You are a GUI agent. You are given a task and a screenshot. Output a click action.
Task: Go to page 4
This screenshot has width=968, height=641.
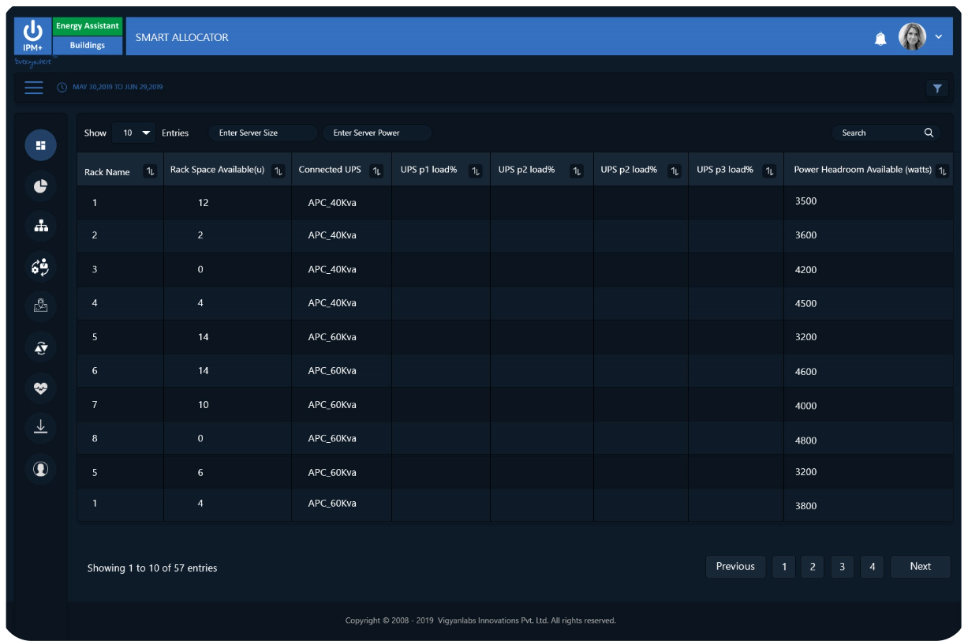[872, 567]
